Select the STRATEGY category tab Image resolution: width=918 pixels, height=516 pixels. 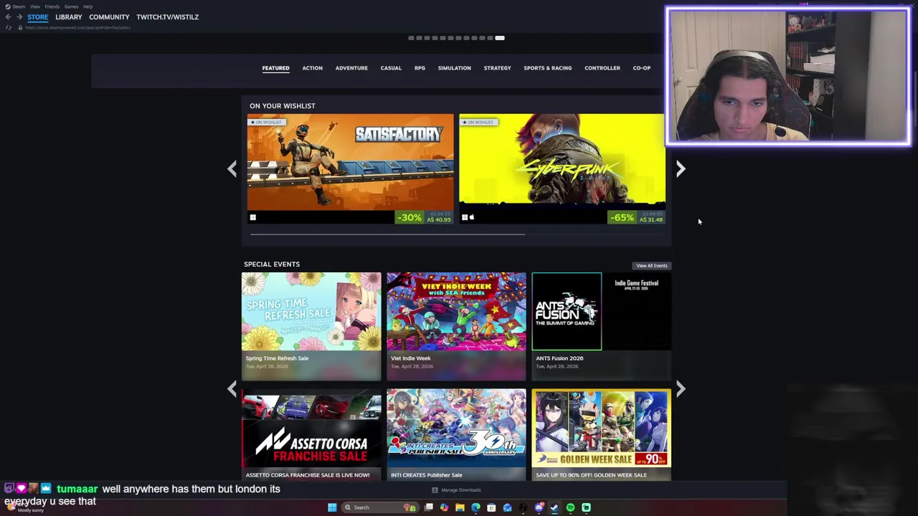(497, 68)
